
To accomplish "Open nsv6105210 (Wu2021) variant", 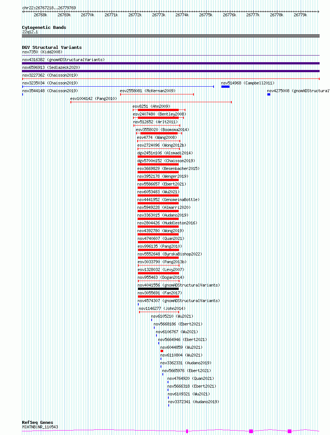I will (x=172, y=316).
